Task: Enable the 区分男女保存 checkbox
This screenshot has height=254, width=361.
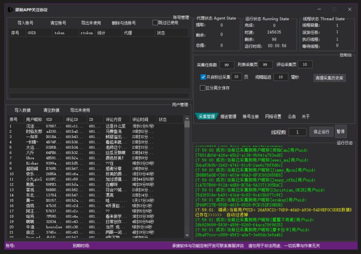Action: click(203, 88)
